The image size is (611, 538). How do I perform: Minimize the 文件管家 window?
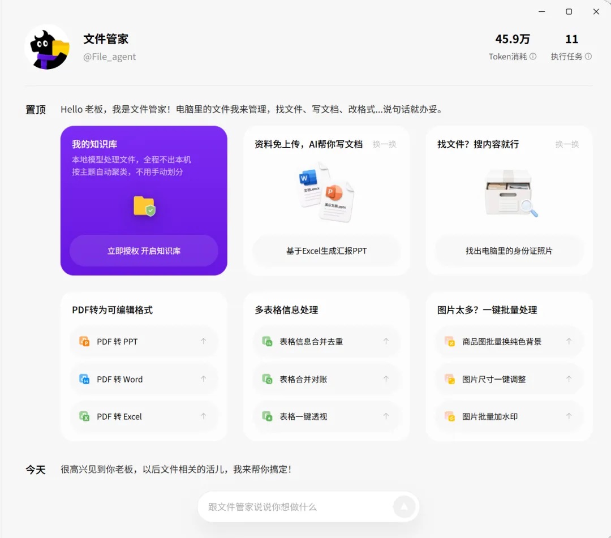tap(541, 12)
